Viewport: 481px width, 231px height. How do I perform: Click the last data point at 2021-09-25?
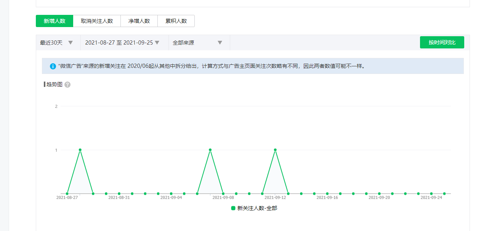click(x=444, y=194)
